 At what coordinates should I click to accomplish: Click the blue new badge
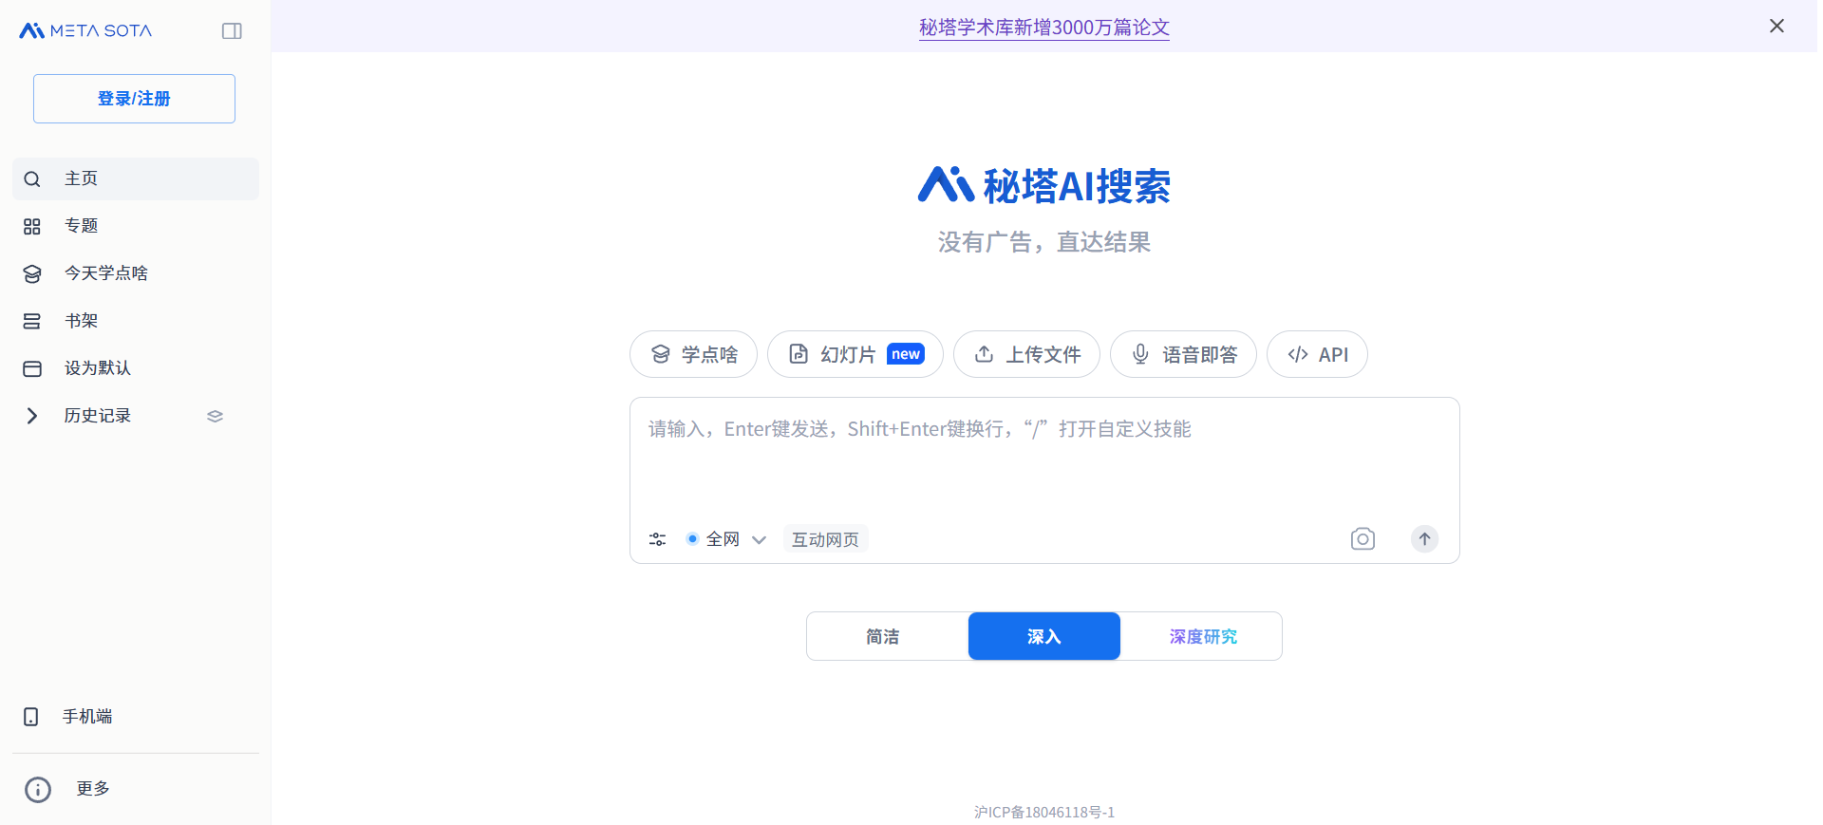(906, 354)
